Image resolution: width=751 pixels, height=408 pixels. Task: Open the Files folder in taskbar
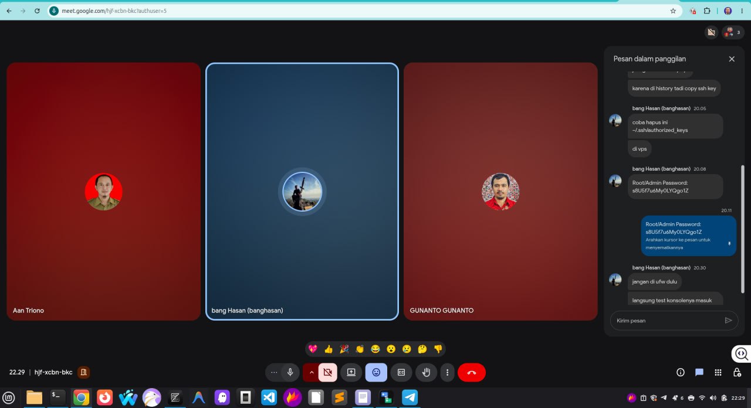click(x=34, y=397)
